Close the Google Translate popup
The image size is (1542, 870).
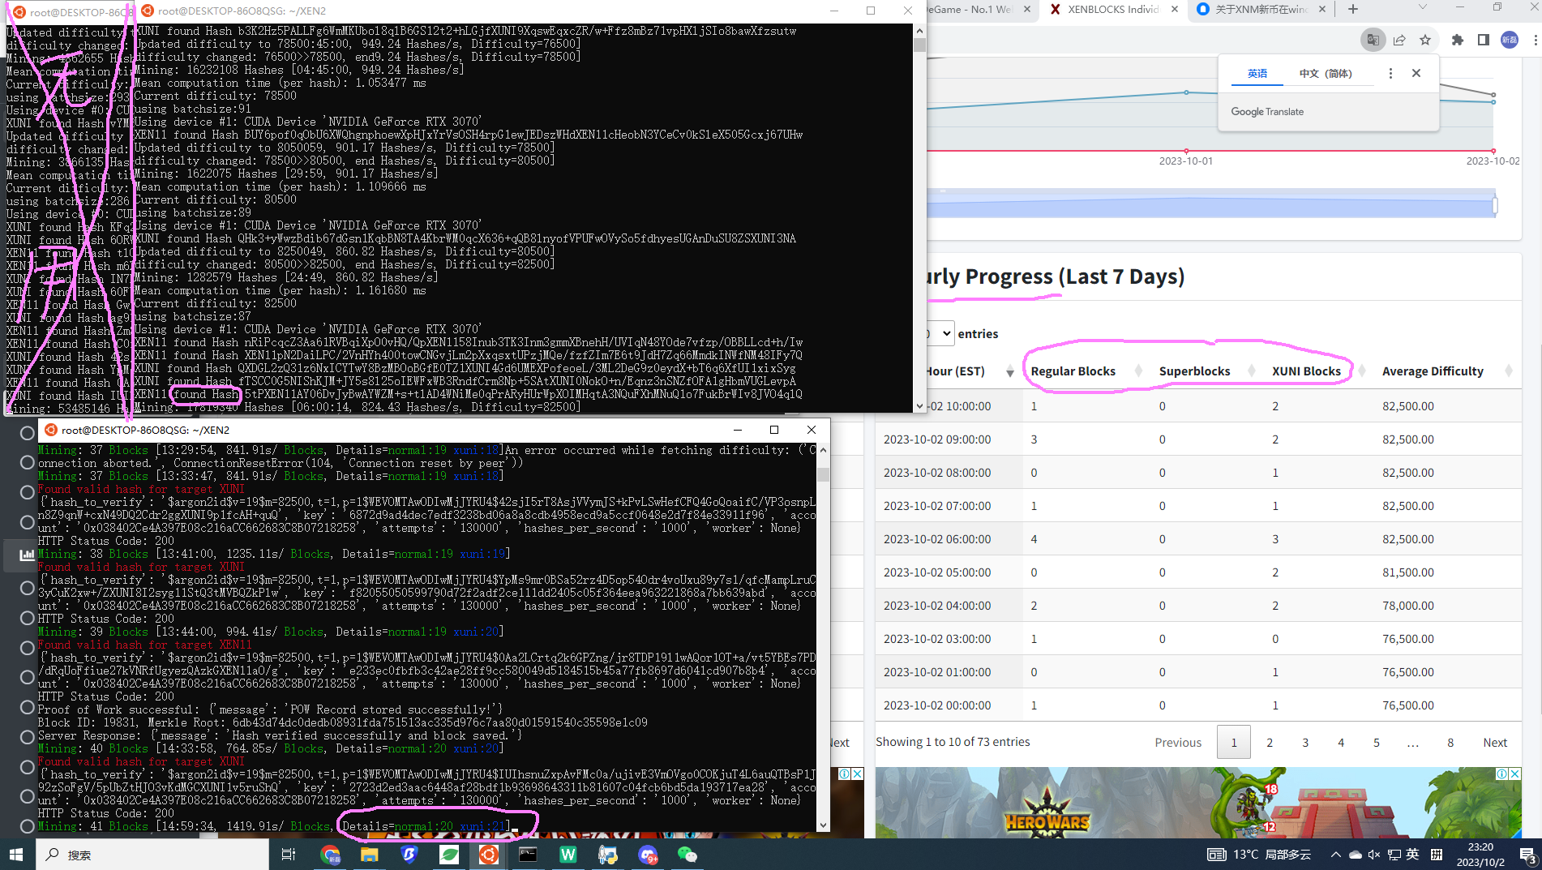(x=1416, y=73)
